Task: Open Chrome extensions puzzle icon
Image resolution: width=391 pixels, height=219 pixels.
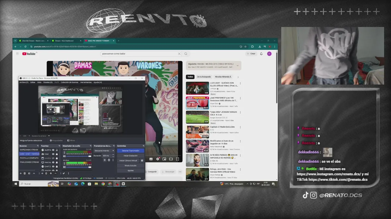Action: (252, 47)
